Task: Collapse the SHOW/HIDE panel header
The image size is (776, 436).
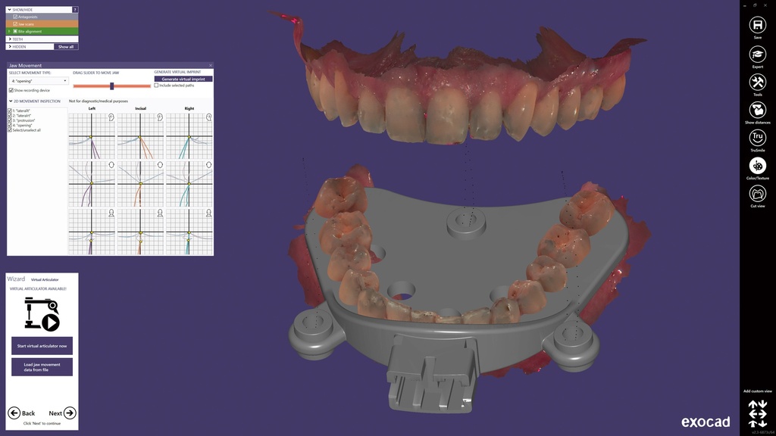Action: pyautogui.click(x=8, y=10)
